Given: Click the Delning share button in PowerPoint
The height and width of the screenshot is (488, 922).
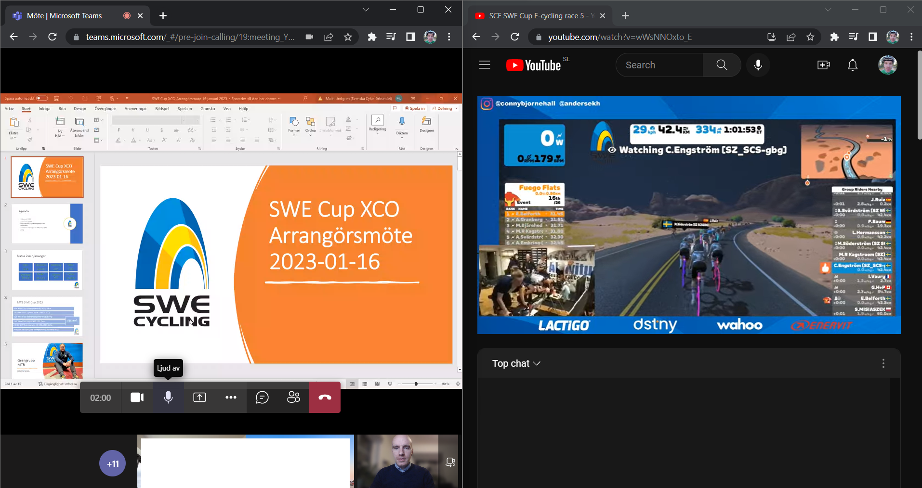Looking at the screenshot, I should [x=444, y=108].
